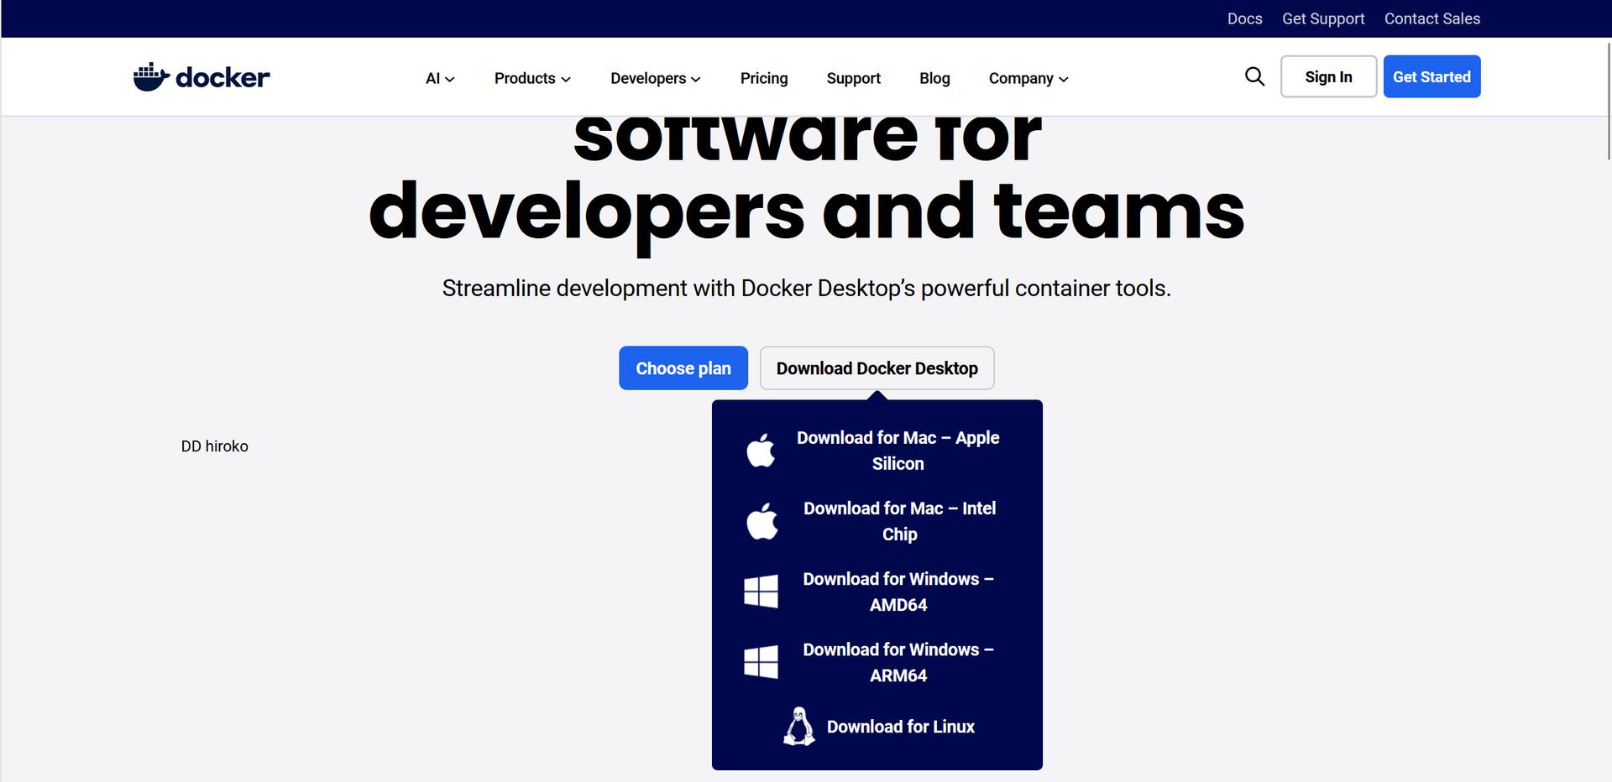The image size is (1612, 782).
Task: Click the Choose plan button
Action: pyautogui.click(x=683, y=368)
